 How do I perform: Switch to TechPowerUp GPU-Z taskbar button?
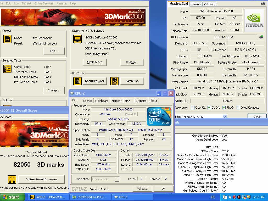[x=90, y=197]
